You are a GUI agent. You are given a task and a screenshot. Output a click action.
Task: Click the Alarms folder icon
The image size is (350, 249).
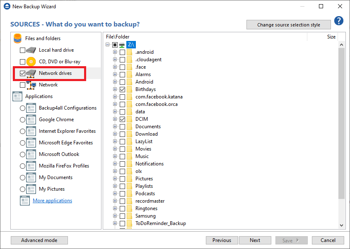130,74
